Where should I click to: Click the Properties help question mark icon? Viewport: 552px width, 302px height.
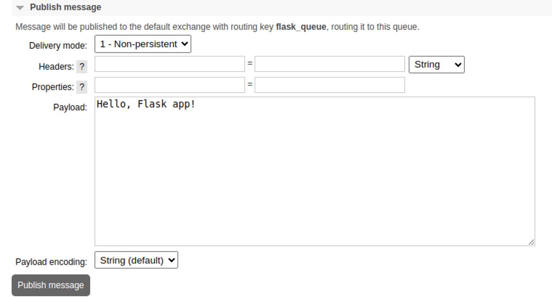[82, 87]
